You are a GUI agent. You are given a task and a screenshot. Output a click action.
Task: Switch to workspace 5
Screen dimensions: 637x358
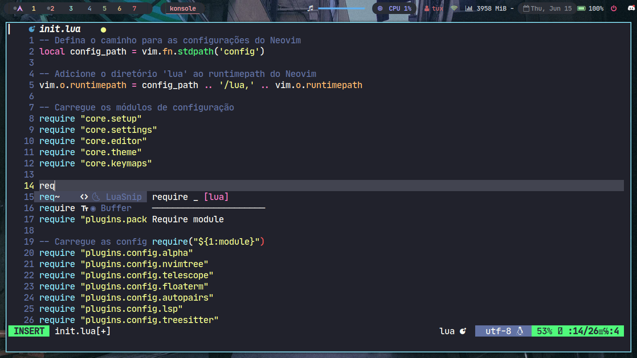tap(104, 8)
